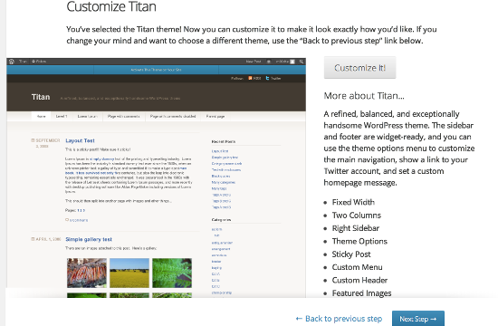498x326 pixels.
Task: Click the 'Sticky Post' feature item
Action: pyautogui.click(x=351, y=254)
